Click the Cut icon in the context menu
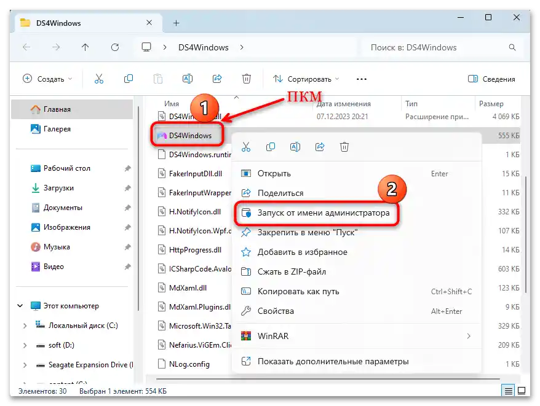540x406 pixels. [246, 147]
